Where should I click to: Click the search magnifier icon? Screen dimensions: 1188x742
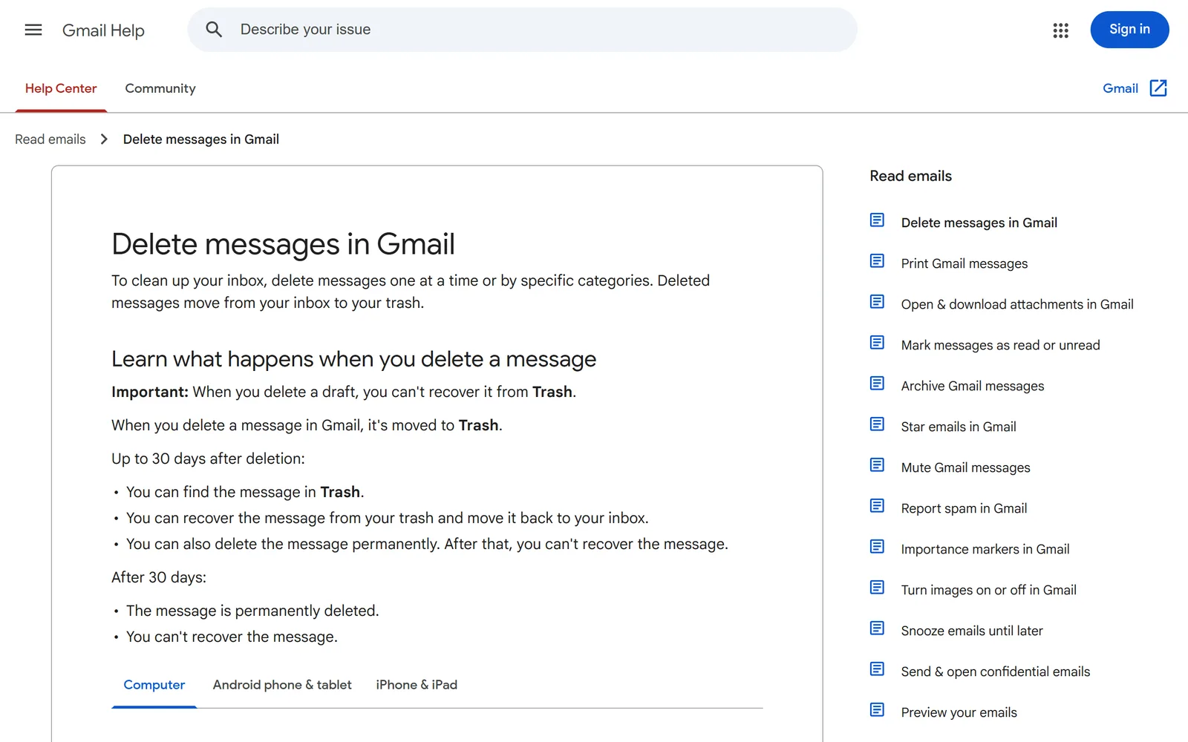[214, 30]
